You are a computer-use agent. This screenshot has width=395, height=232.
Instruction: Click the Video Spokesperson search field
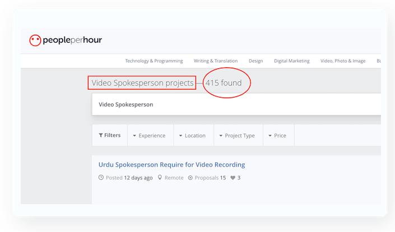pos(236,104)
